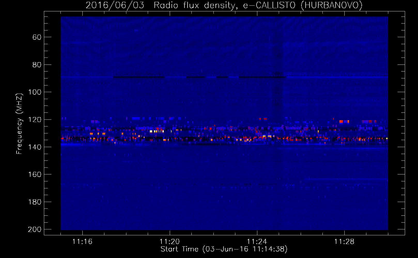This screenshot has height=258, width=418.
Task: Click the 80 frequency tick label
Action: 37,65
